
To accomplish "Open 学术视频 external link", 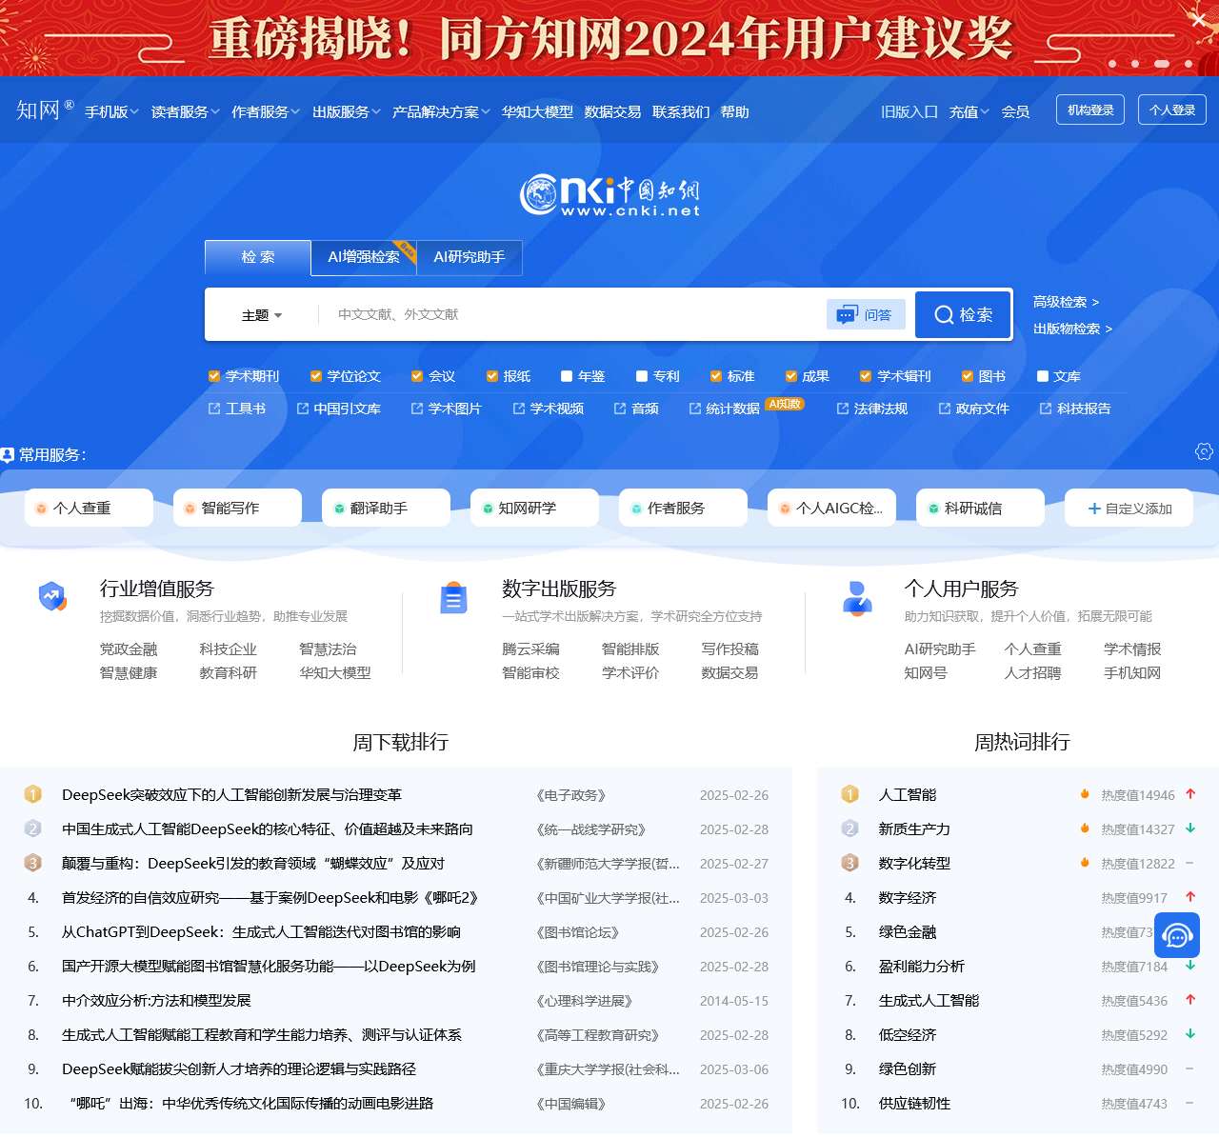I will [548, 409].
